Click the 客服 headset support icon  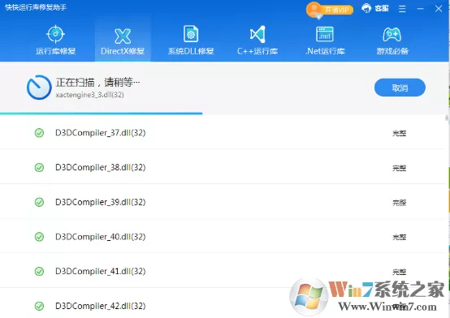[366, 8]
